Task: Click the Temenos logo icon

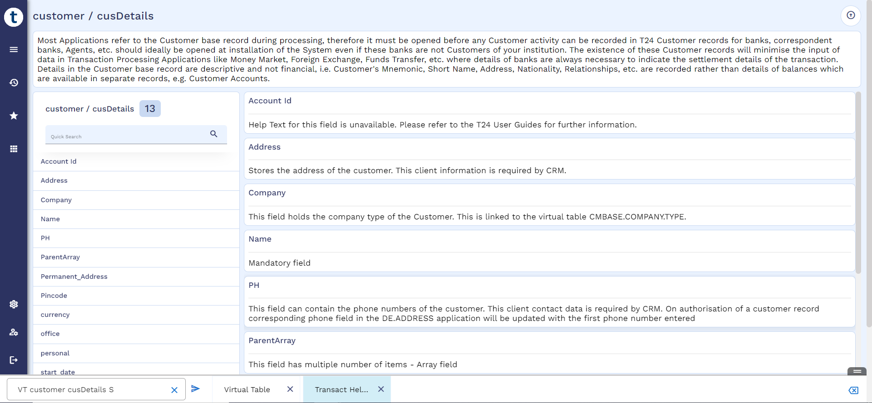Action: pos(14,17)
